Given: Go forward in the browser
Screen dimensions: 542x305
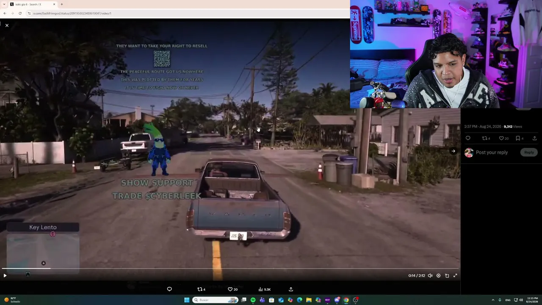Looking at the screenshot, I should coord(12,13).
